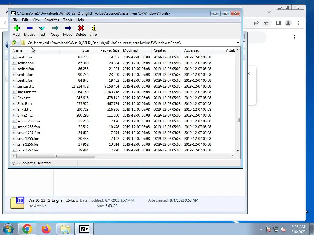Select the file smaf1257.fon
The image size is (314, 235).
pos(28,150)
